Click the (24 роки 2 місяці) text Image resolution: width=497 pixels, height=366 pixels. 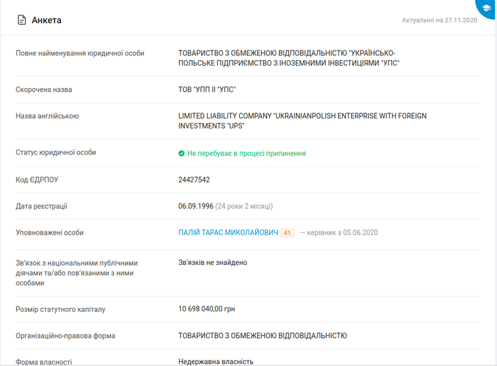244,206
